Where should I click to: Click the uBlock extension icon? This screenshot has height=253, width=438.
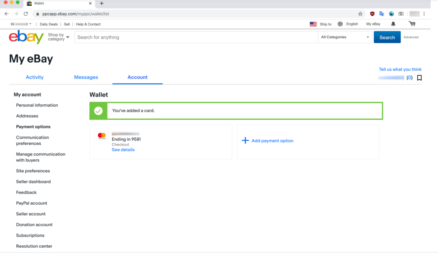[372, 14]
